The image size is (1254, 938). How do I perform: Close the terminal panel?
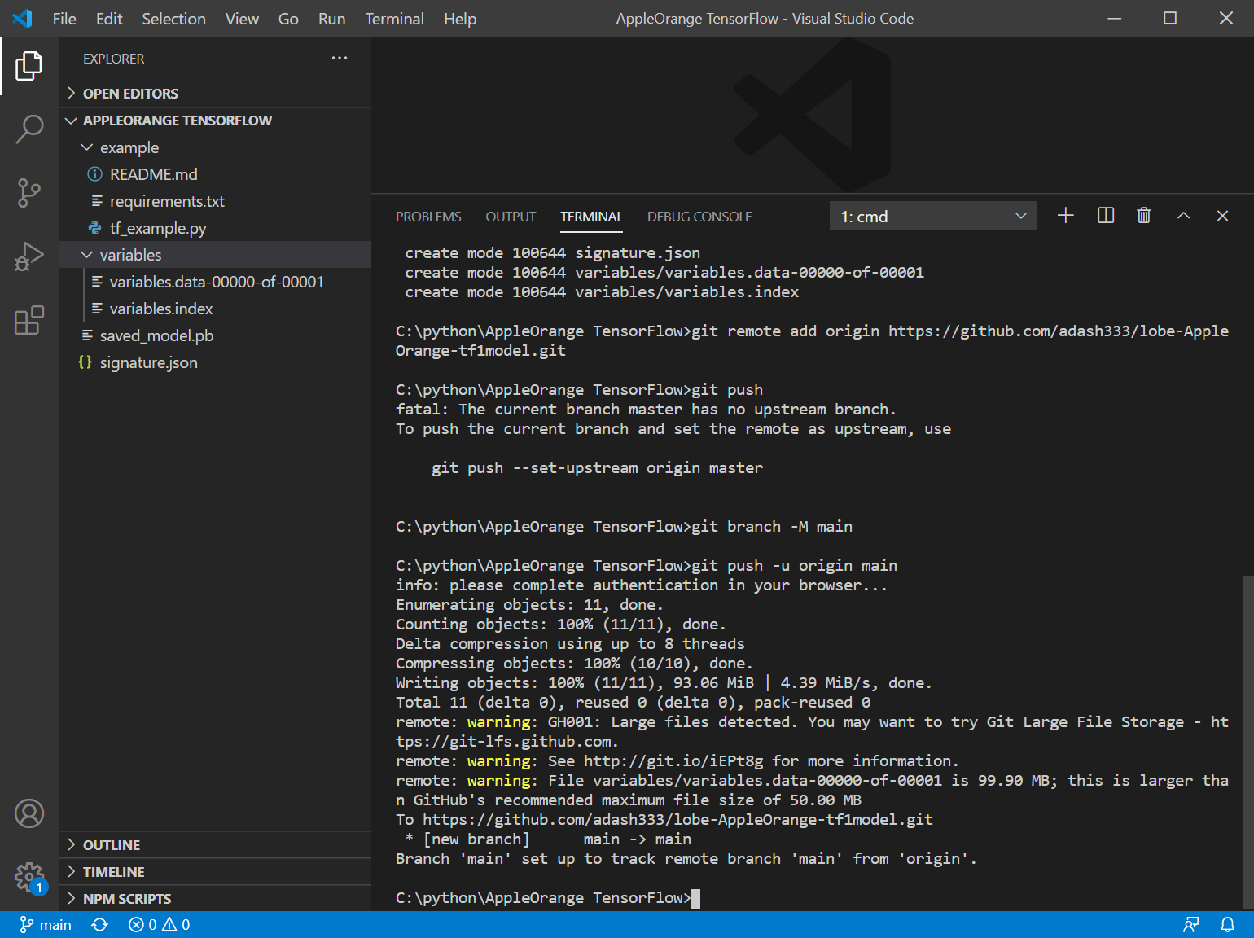click(1222, 216)
